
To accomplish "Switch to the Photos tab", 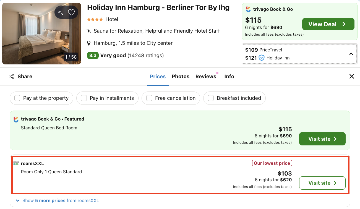I will (180, 76).
